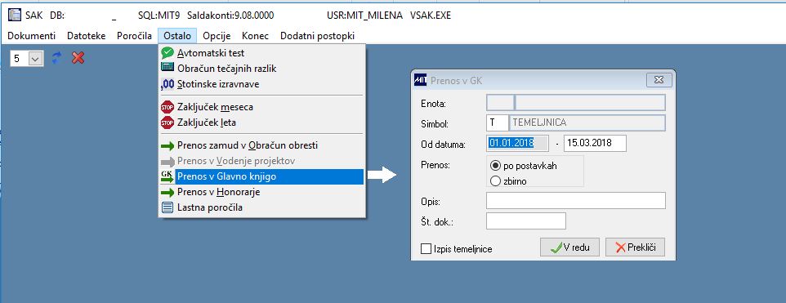Image resolution: width=786 pixels, height=303 pixels.
Task: Click the red X toolbar icon
Action: [x=78, y=58]
